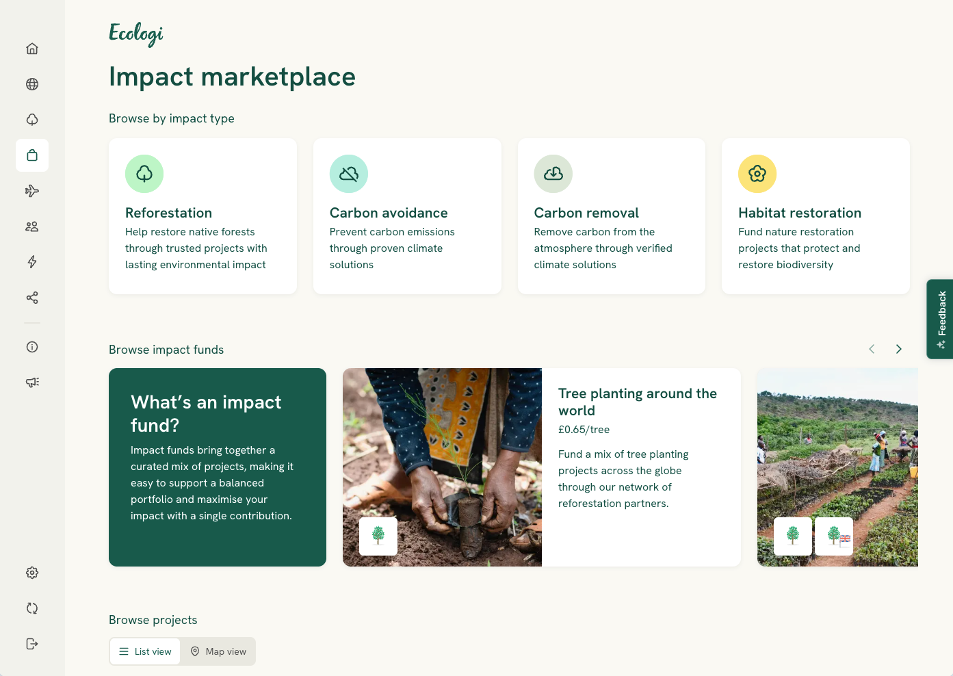This screenshot has height=676, width=953.
Task: Go to previous impact fund with left chevron
Action: pyautogui.click(x=872, y=349)
